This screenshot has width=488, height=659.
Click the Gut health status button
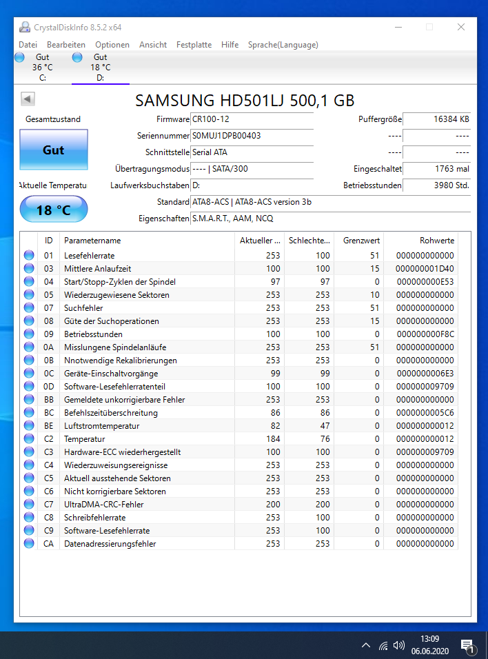(x=54, y=150)
